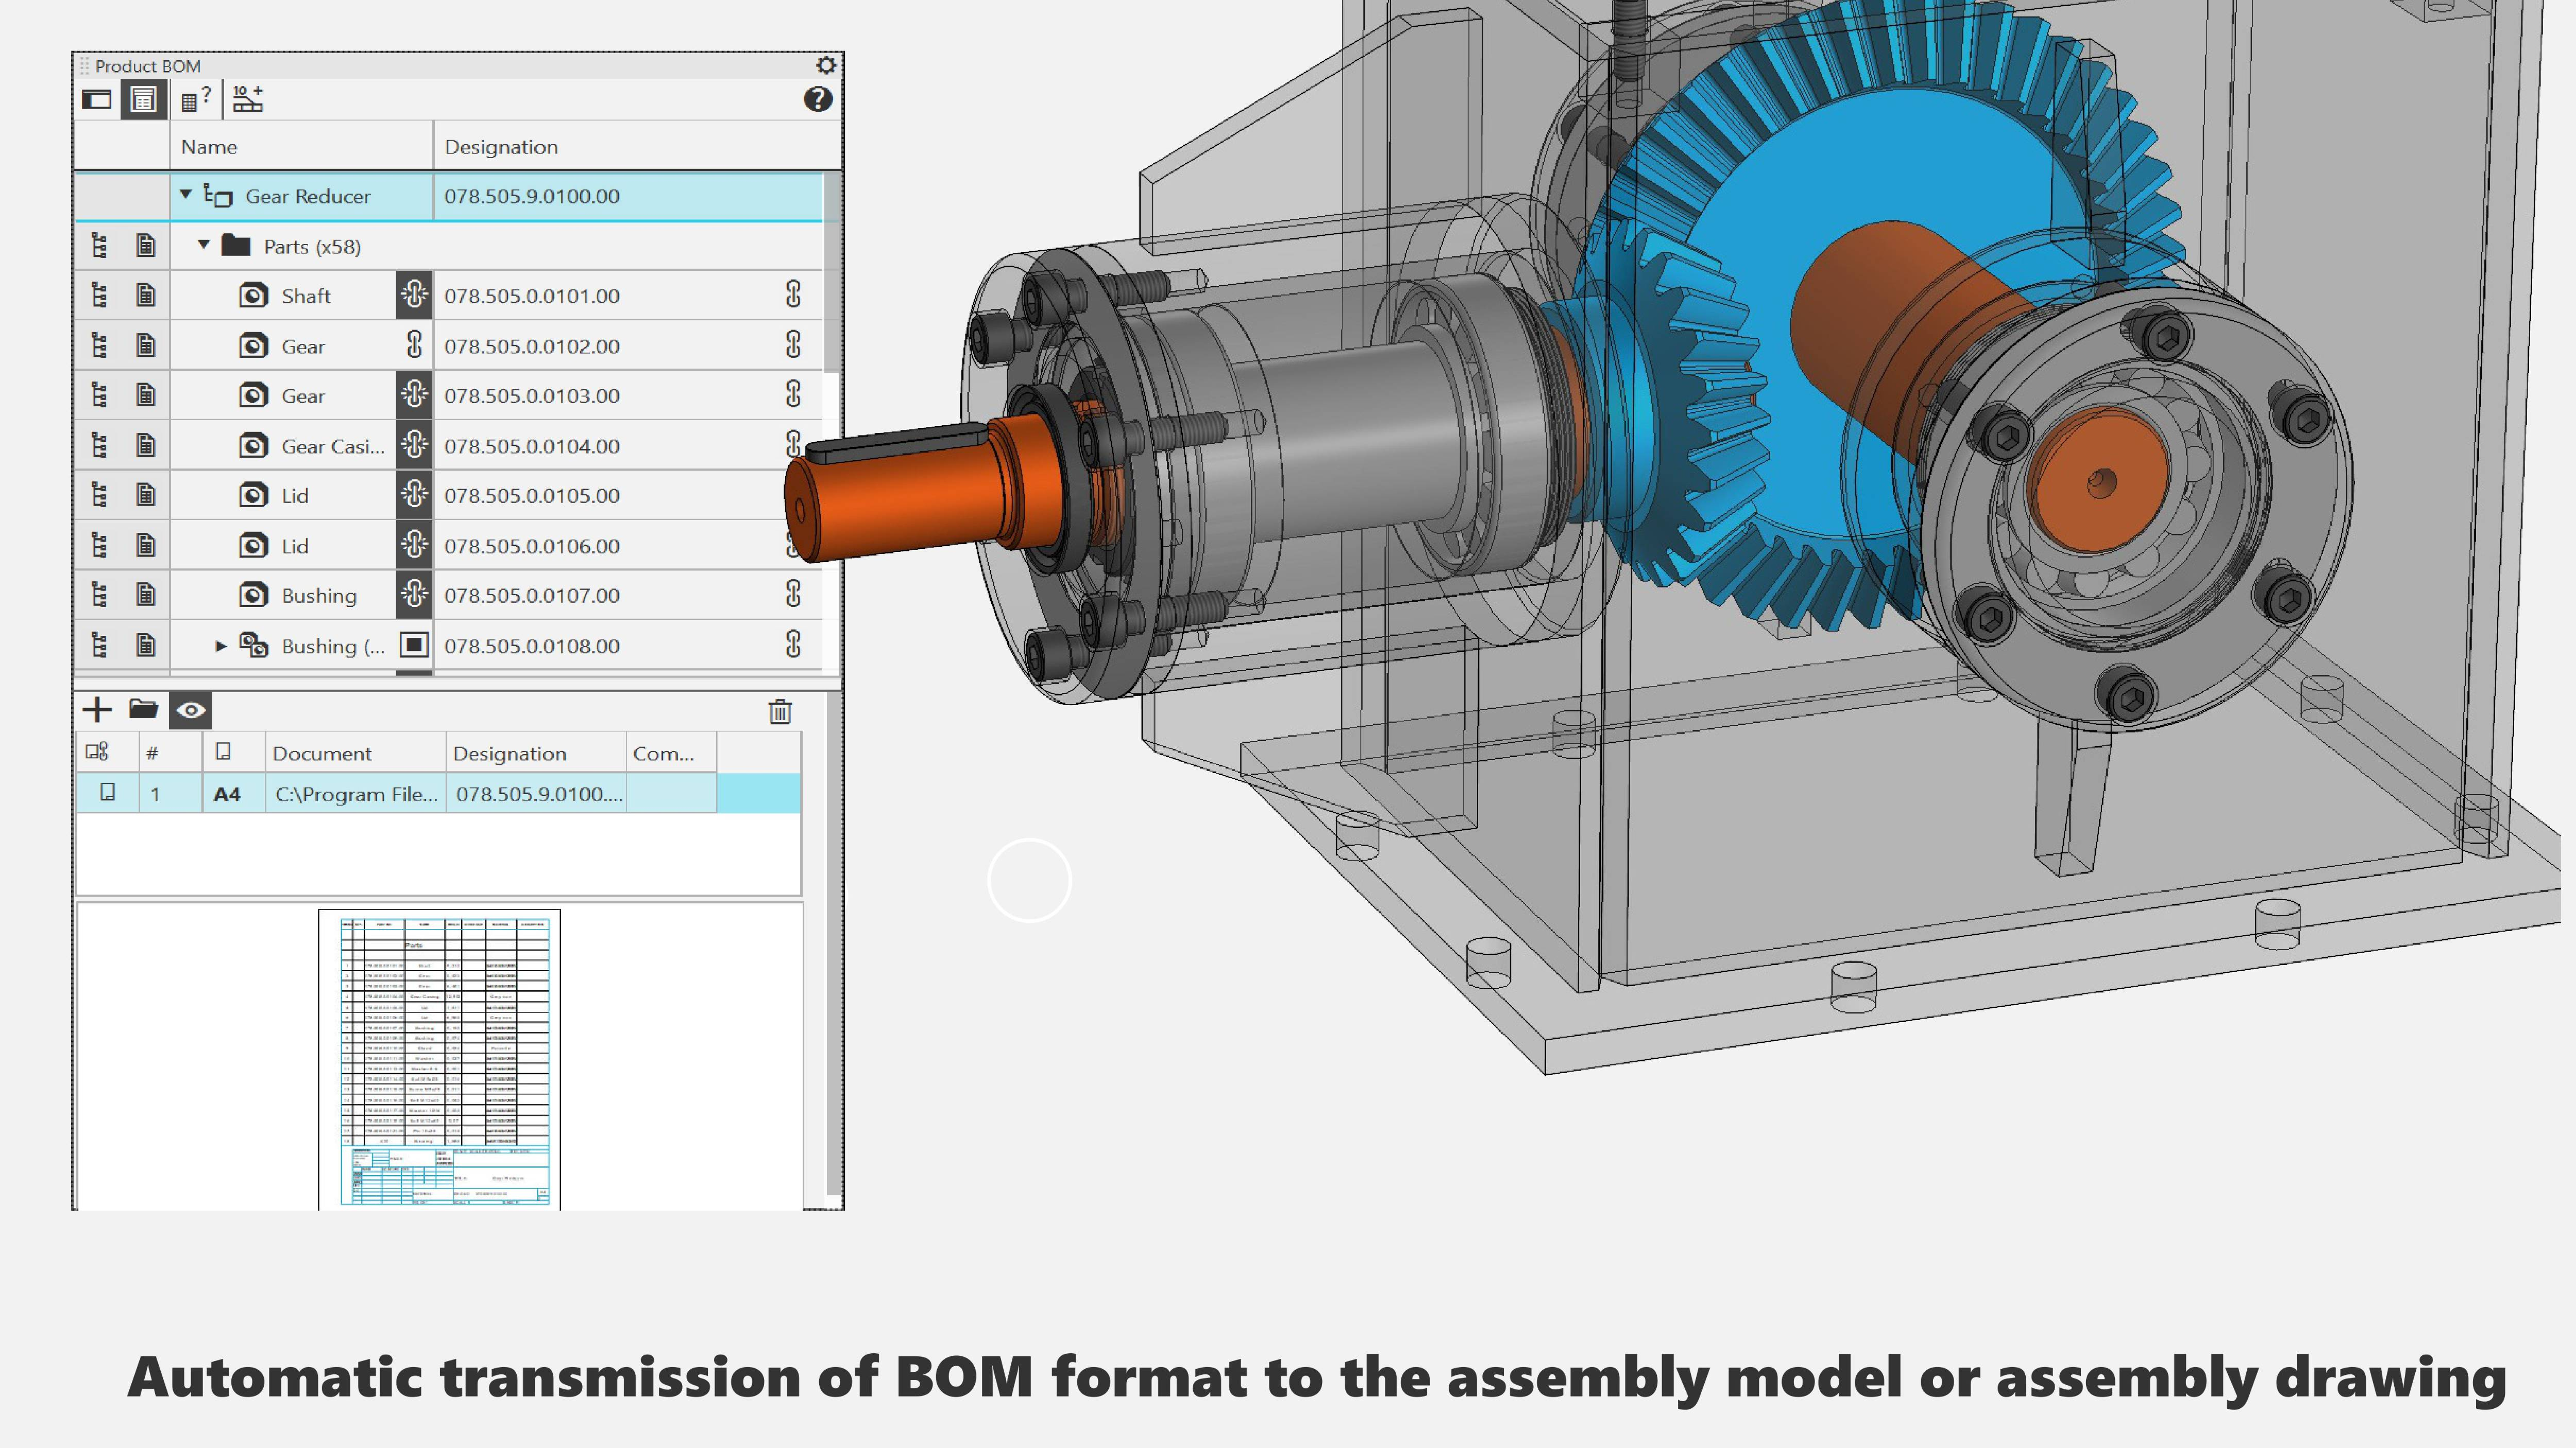Click designation link icon for 078.505.0.0108.00
Viewport: 2576px width, 1448px height.
pos(793,644)
